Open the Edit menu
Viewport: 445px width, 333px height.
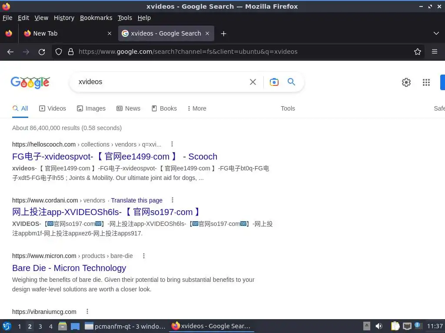pyautogui.click(x=23, y=18)
